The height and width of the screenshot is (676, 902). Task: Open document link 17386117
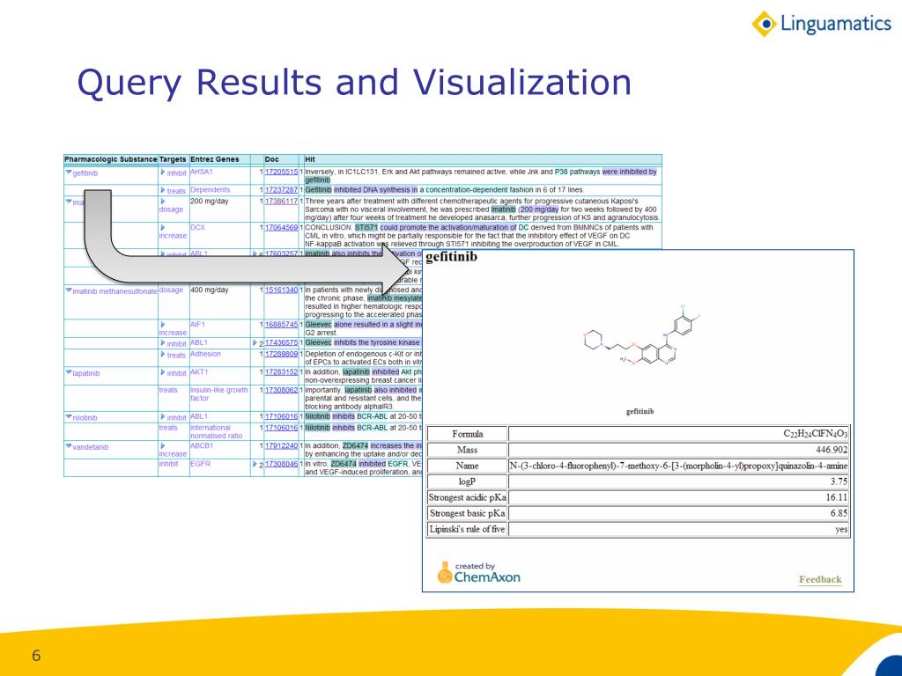click(281, 202)
